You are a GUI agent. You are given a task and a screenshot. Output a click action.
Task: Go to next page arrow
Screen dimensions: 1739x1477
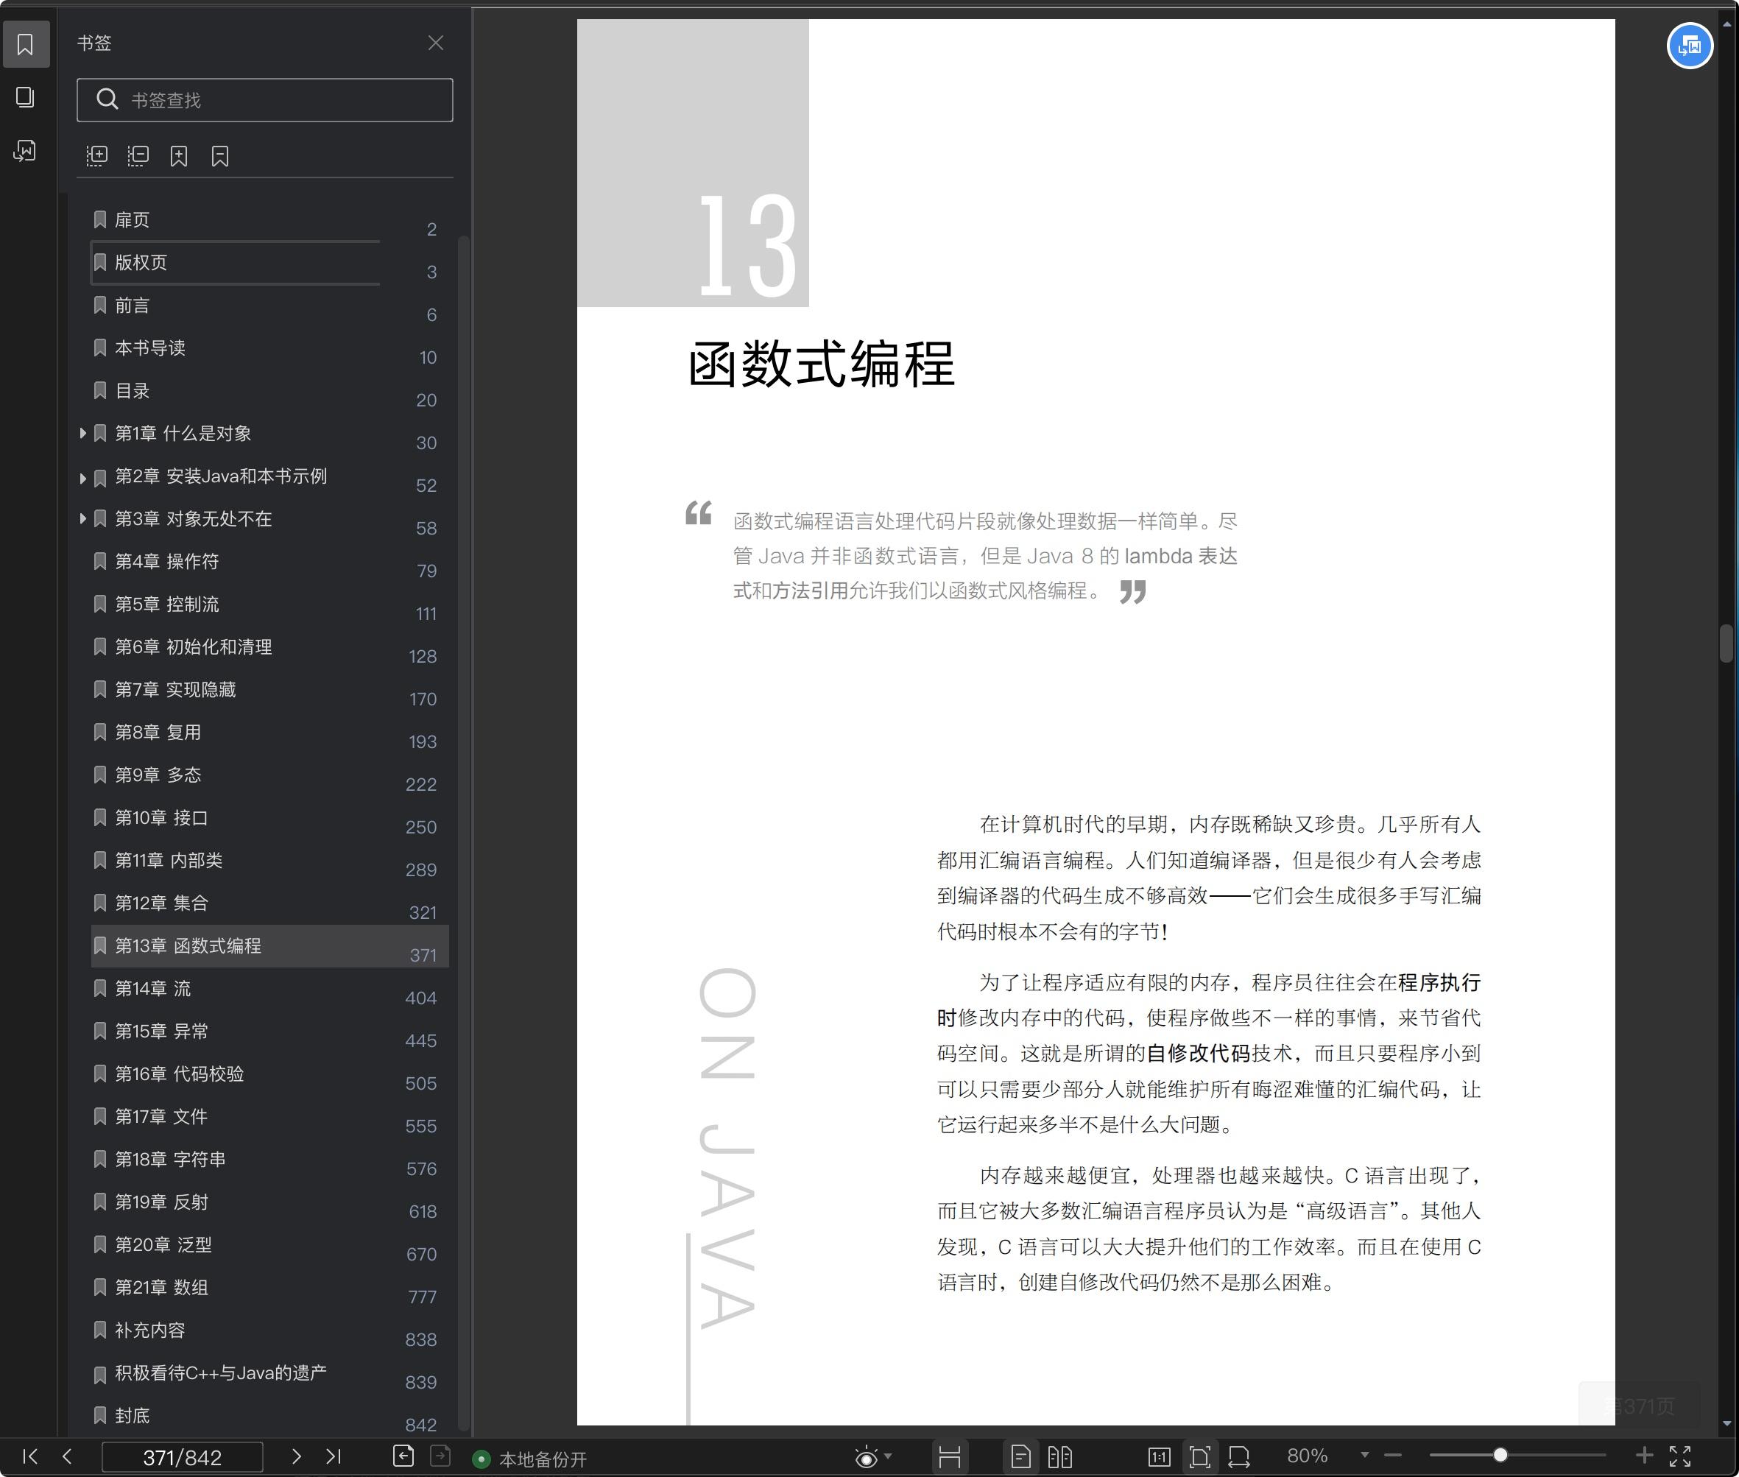click(x=295, y=1457)
